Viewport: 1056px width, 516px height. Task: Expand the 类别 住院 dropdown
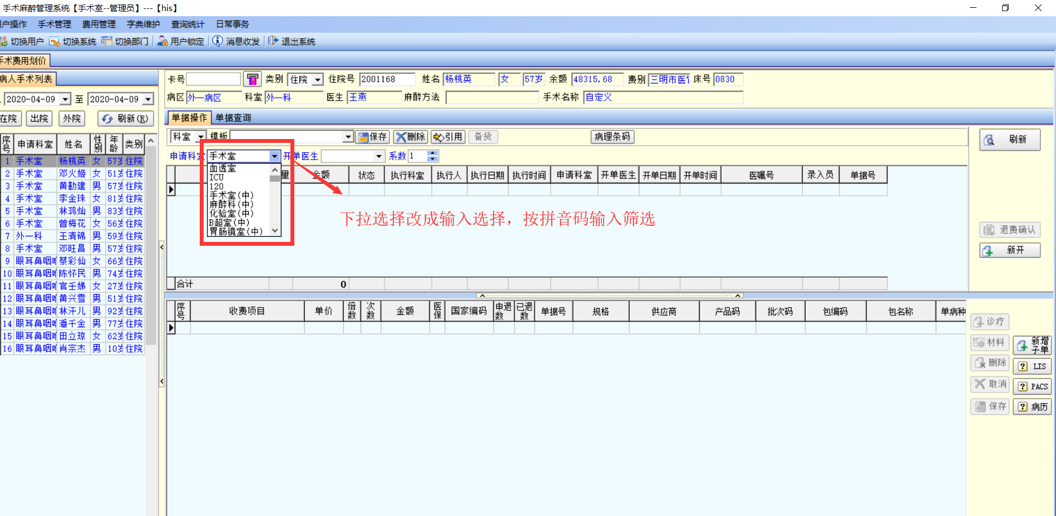(x=318, y=80)
